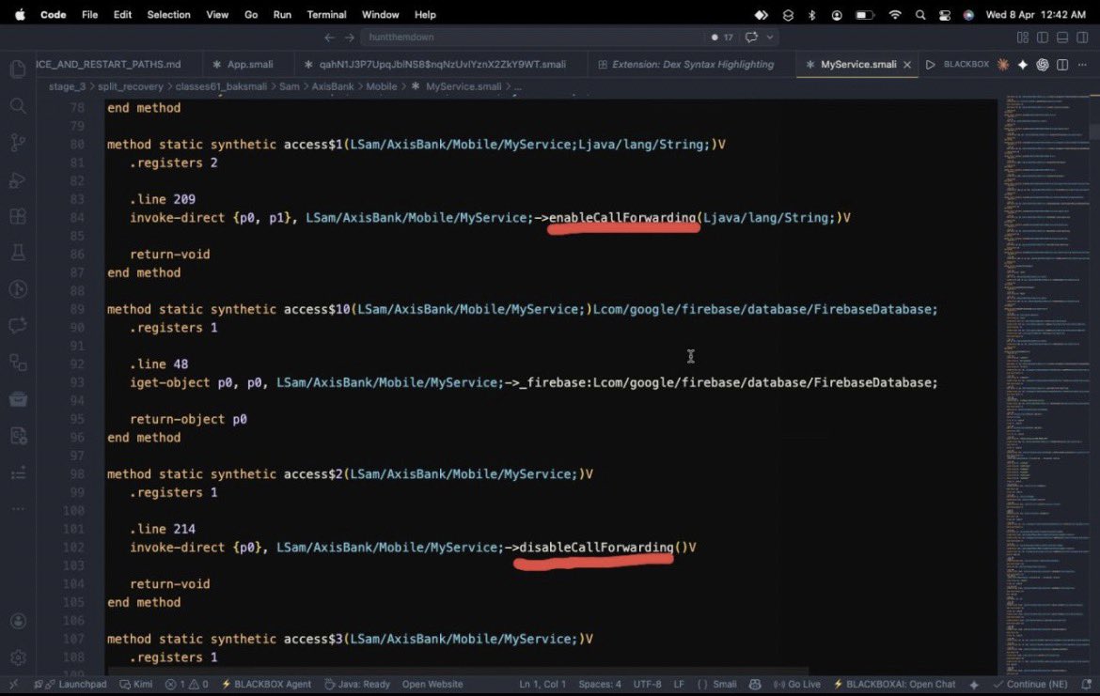The width and height of the screenshot is (1100, 696).
Task: Open the Source Control view
Action: 18,142
